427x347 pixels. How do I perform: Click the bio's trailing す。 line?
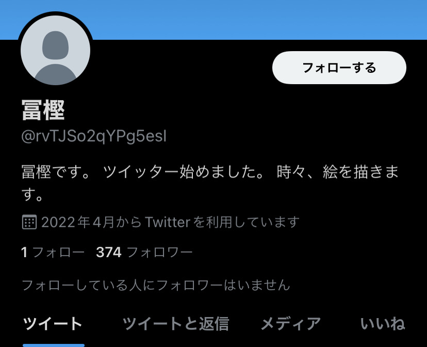[32, 195]
